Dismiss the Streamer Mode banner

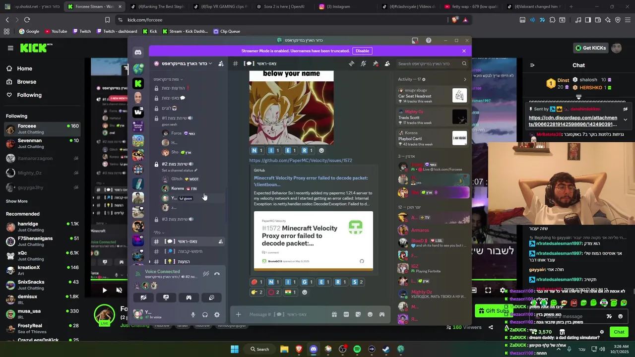point(464,51)
